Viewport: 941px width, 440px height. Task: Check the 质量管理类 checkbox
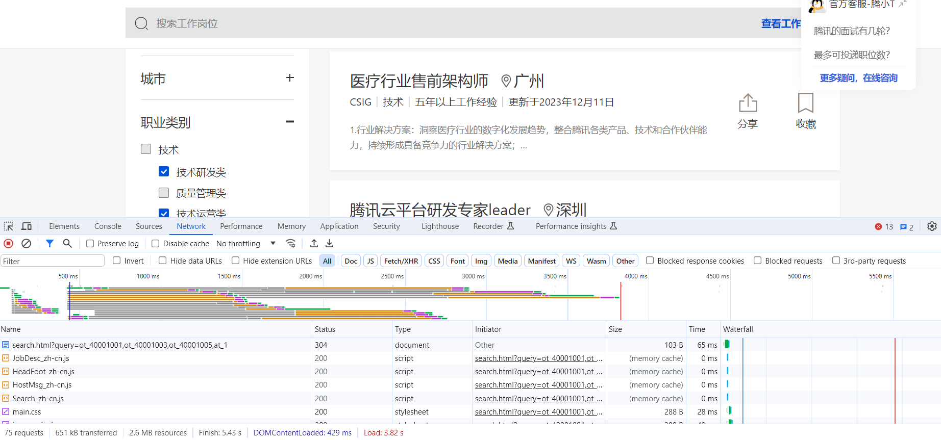[x=164, y=193]
